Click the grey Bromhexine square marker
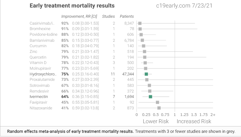This screenshot has width=241, height=137. coord(140,29)
